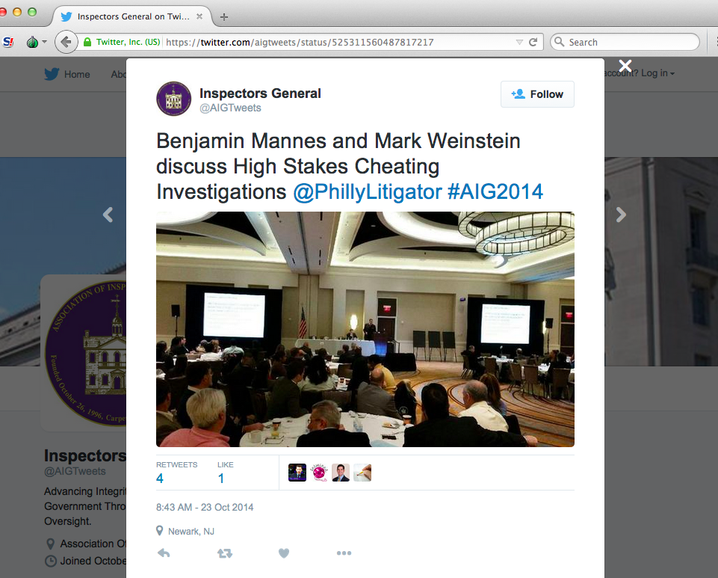The image size is (718, 578).
Task: Enlarge the conference room photo
Action: point(365,329)
